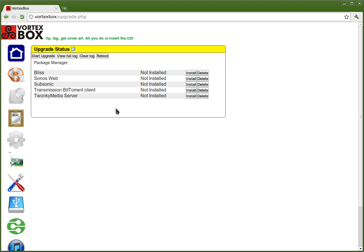
Task: Click the Reboot button
Action: click(x=102, y=56)
